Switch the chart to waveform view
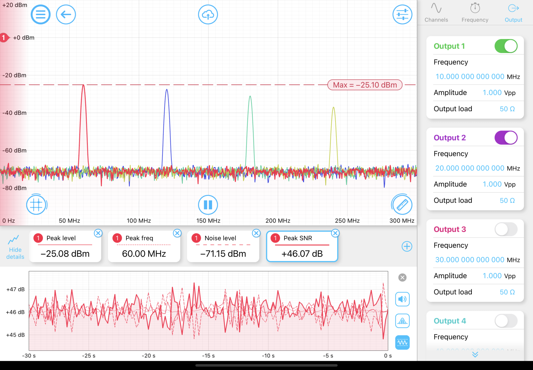This screenshot has height=370, width=533. coord(402,342)
